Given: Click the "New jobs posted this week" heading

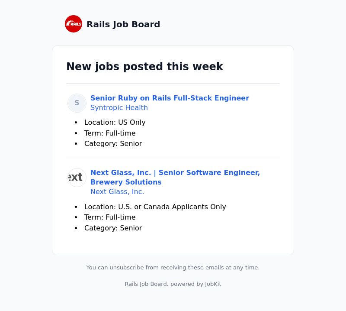Looking at the screenshot, I should pos(145,67).
